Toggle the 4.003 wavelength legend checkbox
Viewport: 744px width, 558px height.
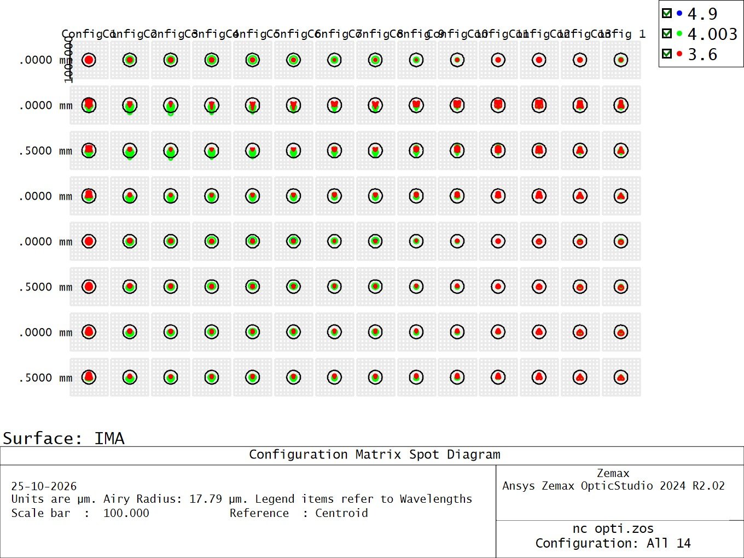(667, 33)
